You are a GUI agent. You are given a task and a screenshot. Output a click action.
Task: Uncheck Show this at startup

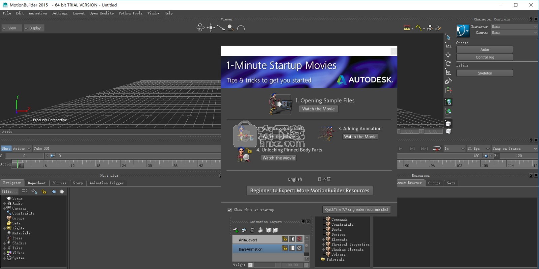click(230, 210)
